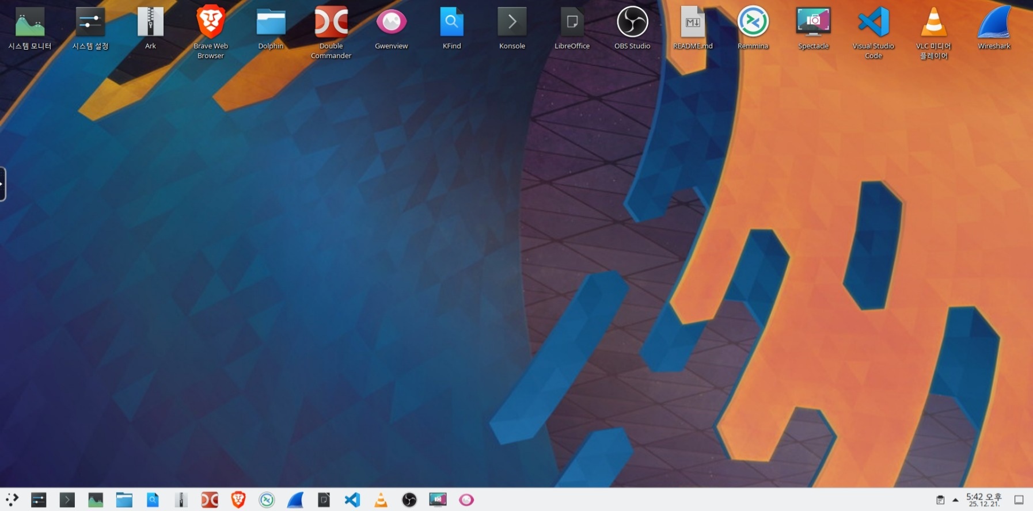Open Dolphin file manager in the taskbar
Viewport: 1033px width, 511px height.
click(124, 500)
